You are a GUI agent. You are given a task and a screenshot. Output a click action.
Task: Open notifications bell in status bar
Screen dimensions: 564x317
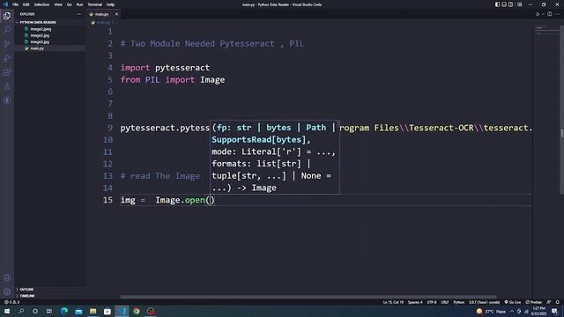click(558, 302)
